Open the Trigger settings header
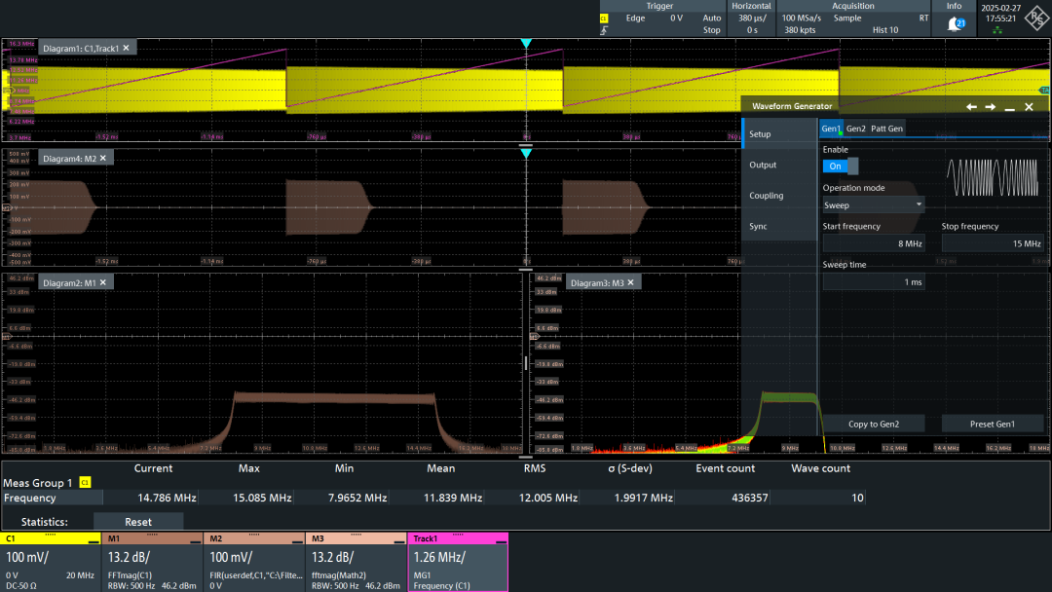The width and height of the screenshot is (1052, 592). click(659, 6)
